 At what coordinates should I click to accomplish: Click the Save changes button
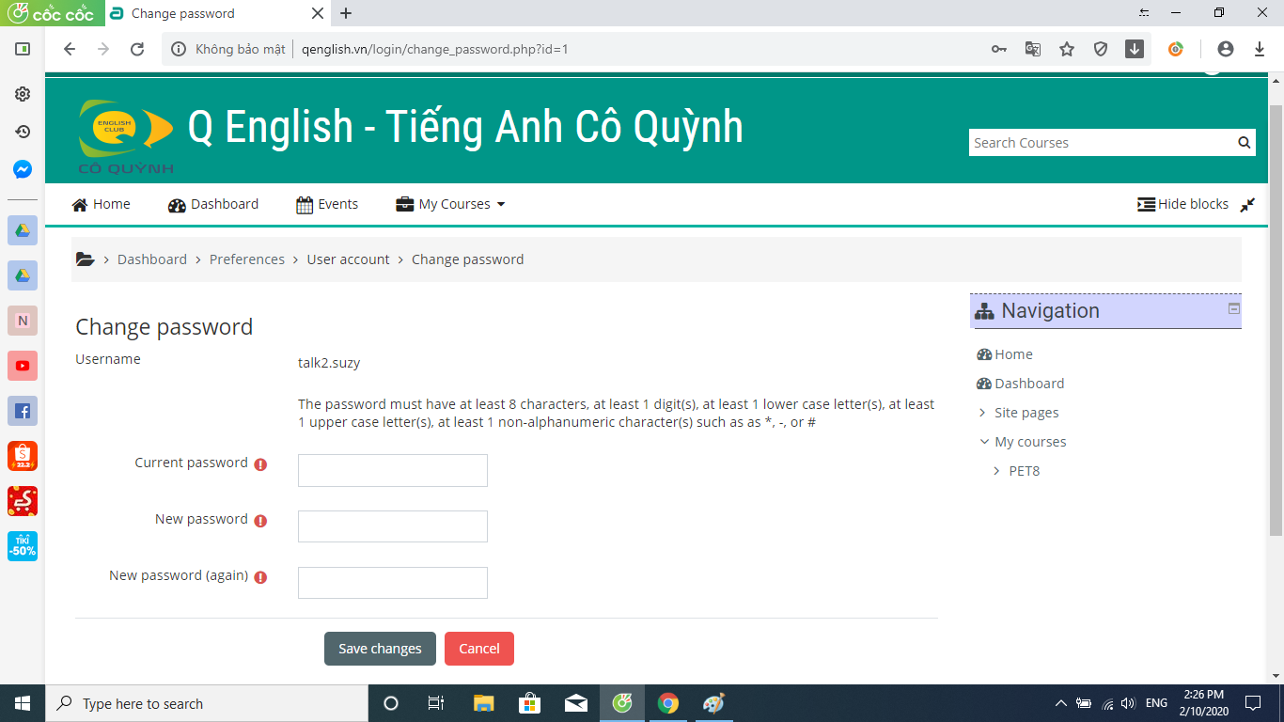point(380,649)
